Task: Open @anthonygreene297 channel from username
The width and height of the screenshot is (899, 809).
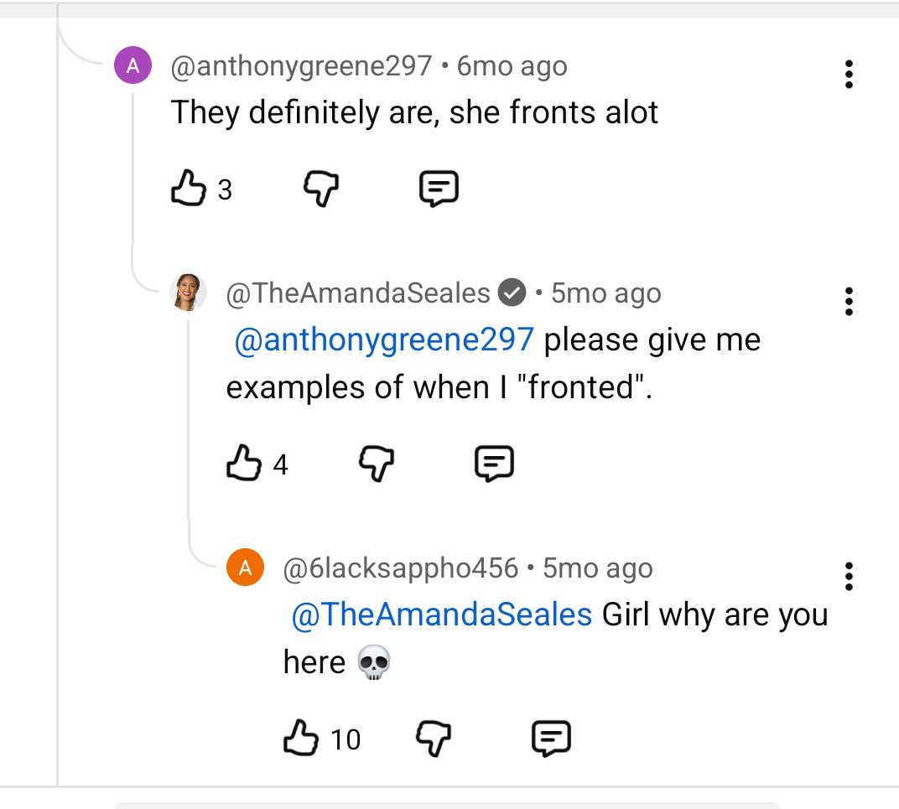Action: (301, 66)
